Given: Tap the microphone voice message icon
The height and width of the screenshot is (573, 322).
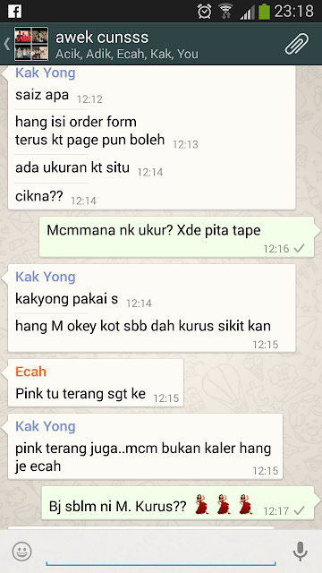Looking at the screenshot, I should [x=301, y=552].
